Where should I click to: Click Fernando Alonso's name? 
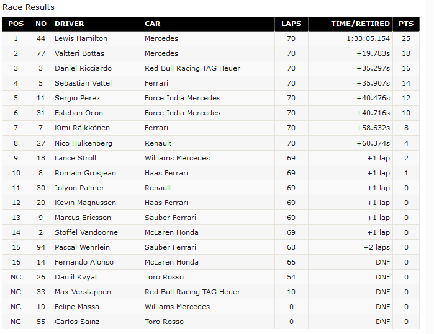(84, 262)
